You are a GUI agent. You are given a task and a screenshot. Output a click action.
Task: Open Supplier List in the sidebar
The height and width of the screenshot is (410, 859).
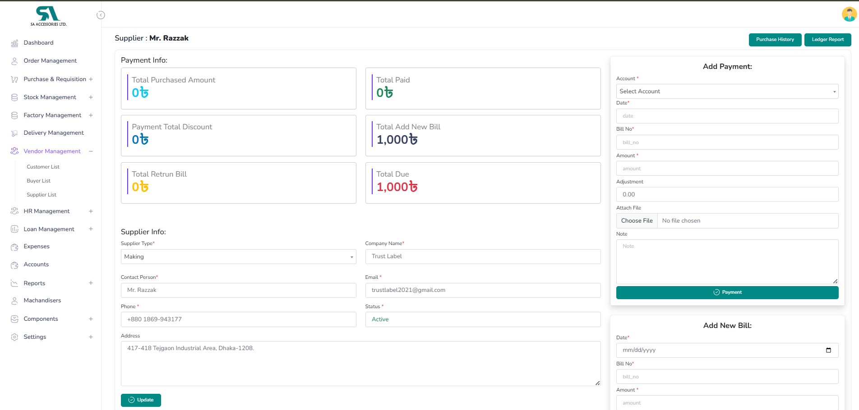(42, 195)
